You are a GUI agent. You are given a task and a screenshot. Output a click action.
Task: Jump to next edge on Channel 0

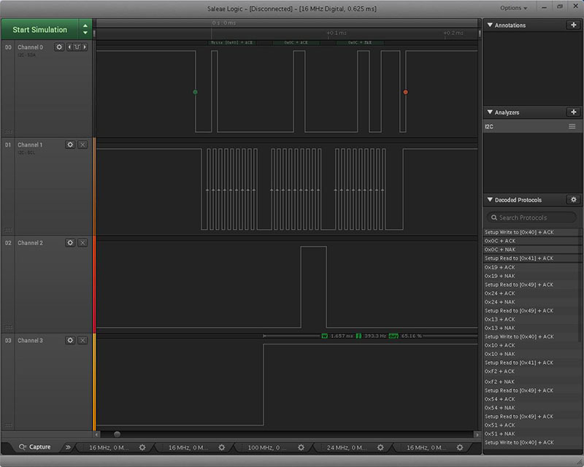(x=85, y=47)
